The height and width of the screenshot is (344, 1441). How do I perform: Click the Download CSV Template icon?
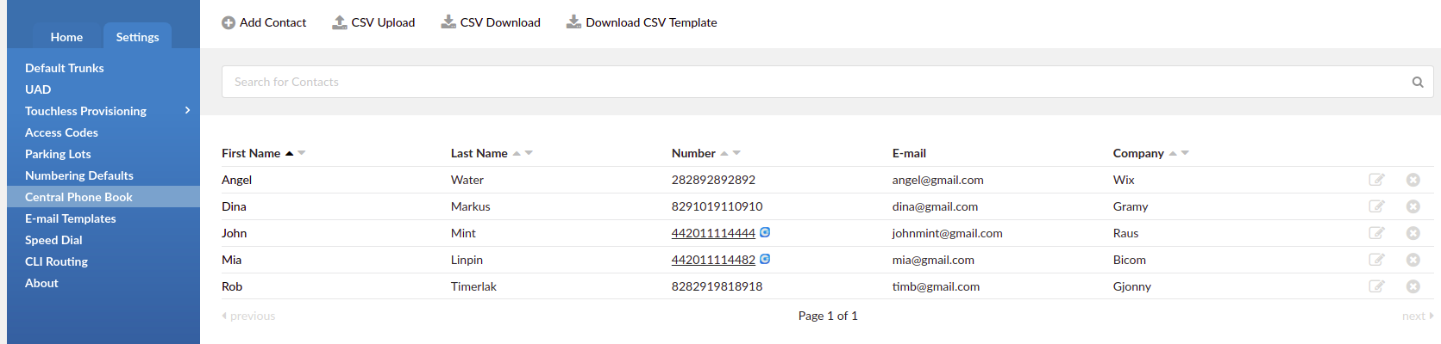[x=573, y=22]
